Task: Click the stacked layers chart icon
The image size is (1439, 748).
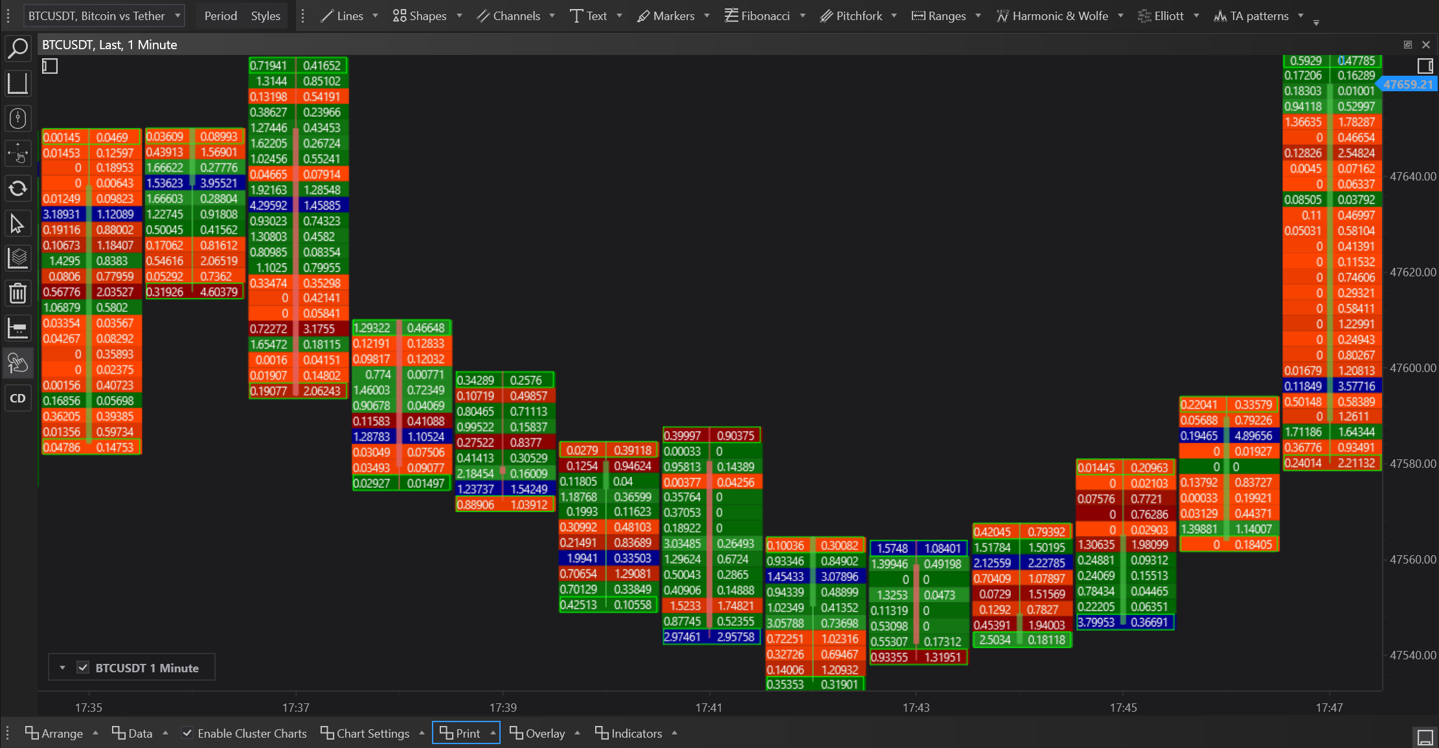Action: pyautogui.click(x=17, y=258)
